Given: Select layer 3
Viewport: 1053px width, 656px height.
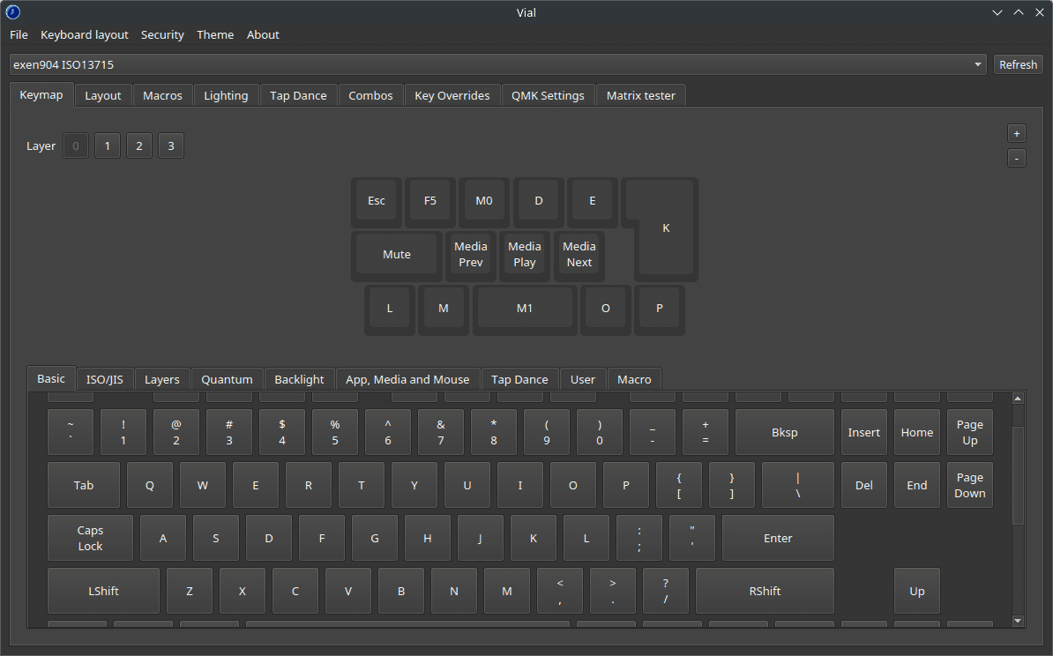Looking at the screenshot, I should pyautogui.click(x=170, y=145).
